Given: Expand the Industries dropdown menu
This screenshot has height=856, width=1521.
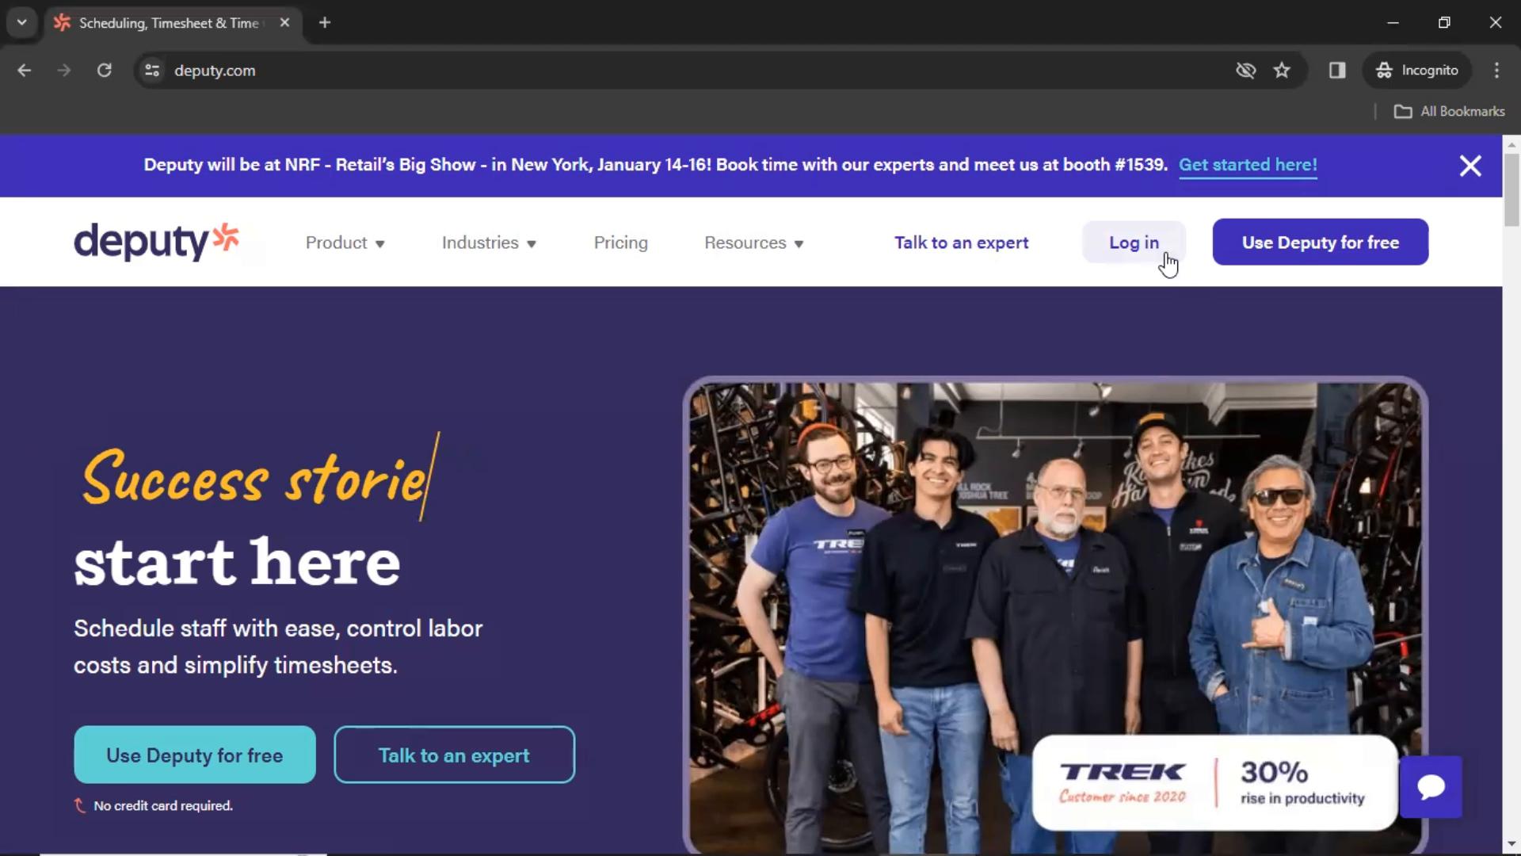Looking at the screenshot, I should [x=488, y=243].
